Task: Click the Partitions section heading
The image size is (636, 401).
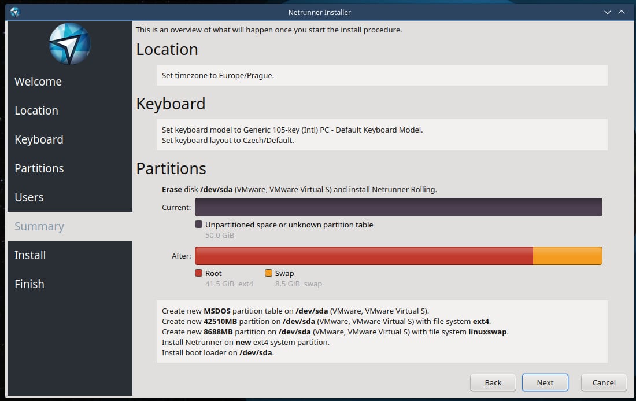Action: coord(171,168)
